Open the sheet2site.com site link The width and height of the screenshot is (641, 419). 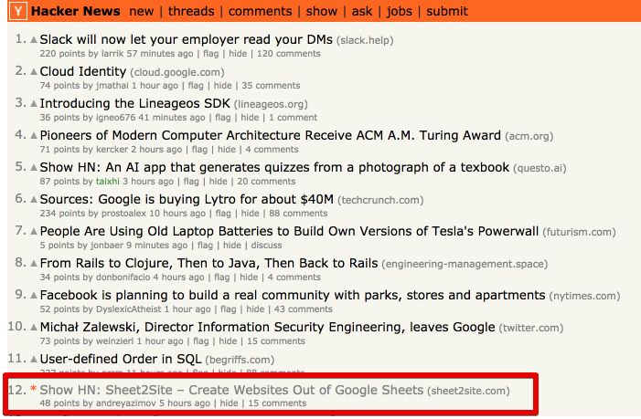coord(468,391)
